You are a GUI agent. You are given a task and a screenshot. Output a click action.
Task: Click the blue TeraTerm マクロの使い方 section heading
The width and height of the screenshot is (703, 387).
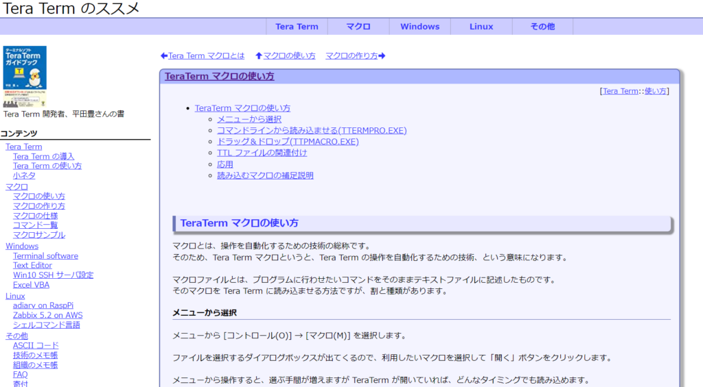pos(240,223)
